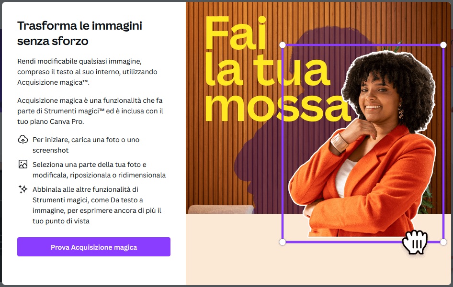Select top-right handle of purple selection box
The height and width of the screenshot is (287, 453).
coord(443,44)
